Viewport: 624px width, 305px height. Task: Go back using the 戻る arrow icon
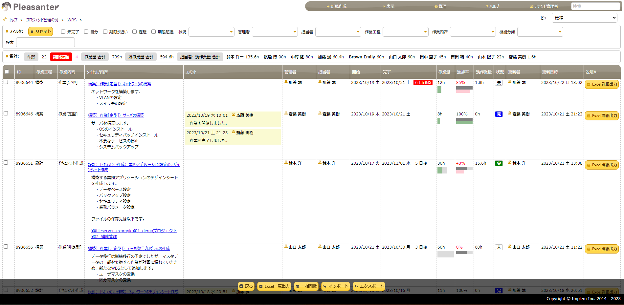coord(241,286)
